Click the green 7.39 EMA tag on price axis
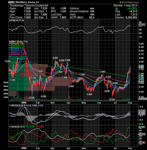 141,76
